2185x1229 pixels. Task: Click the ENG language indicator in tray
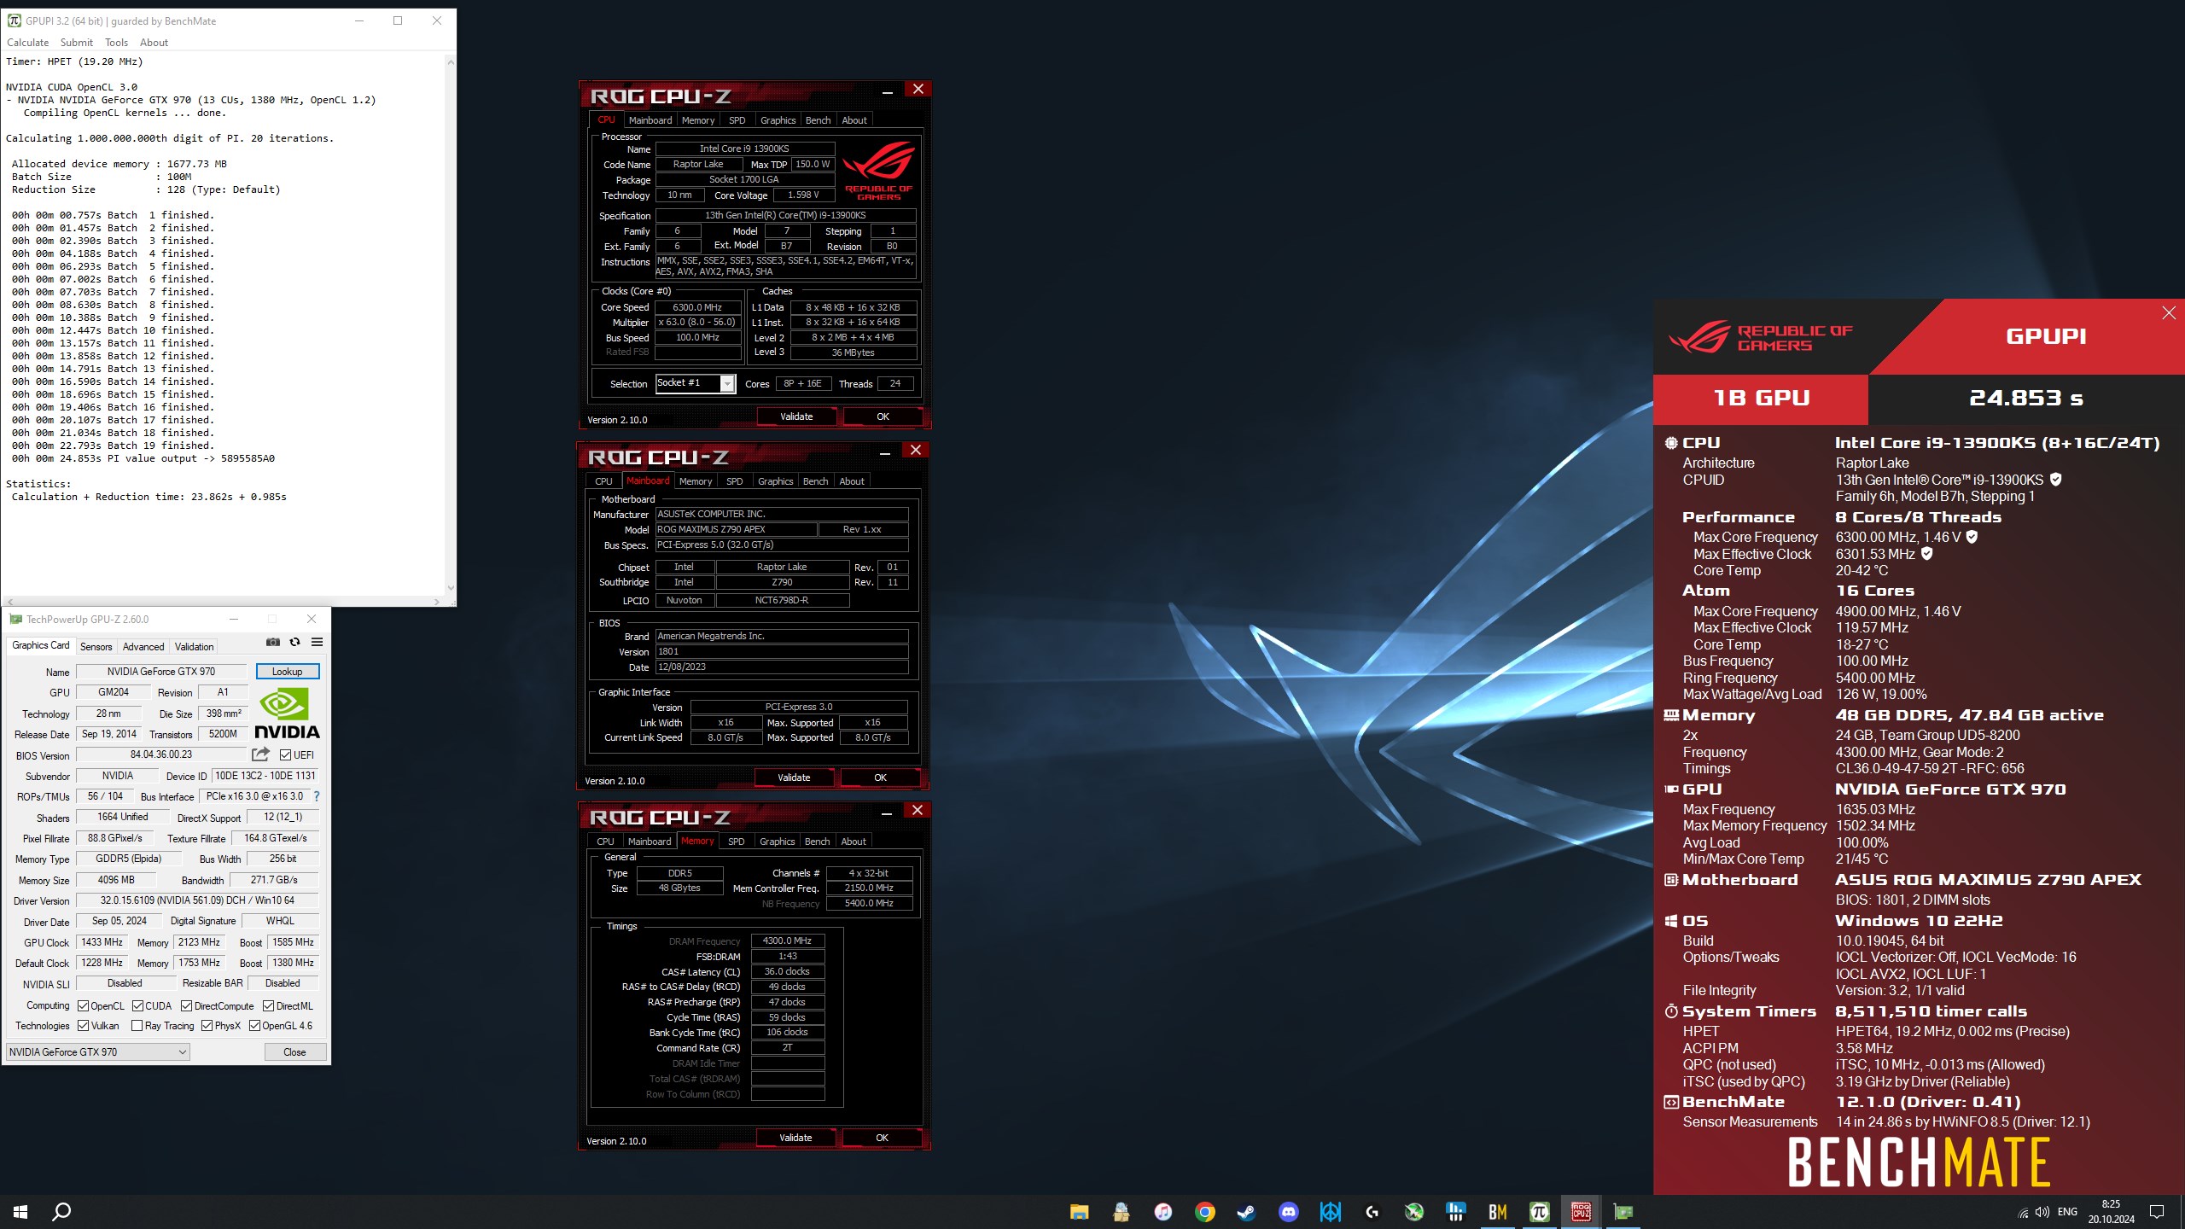pos(2067,1212)
